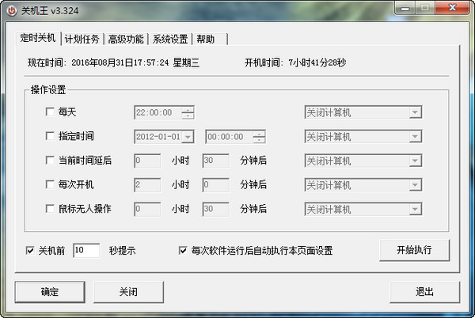Open the 高级功能 tab
This screenshot has width=475, height=318.
coord(126,39)
